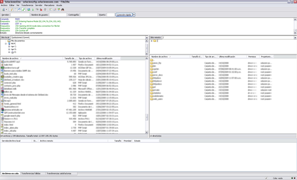
Task: Select the error_docs remote folder
Action: pos(158,75)
